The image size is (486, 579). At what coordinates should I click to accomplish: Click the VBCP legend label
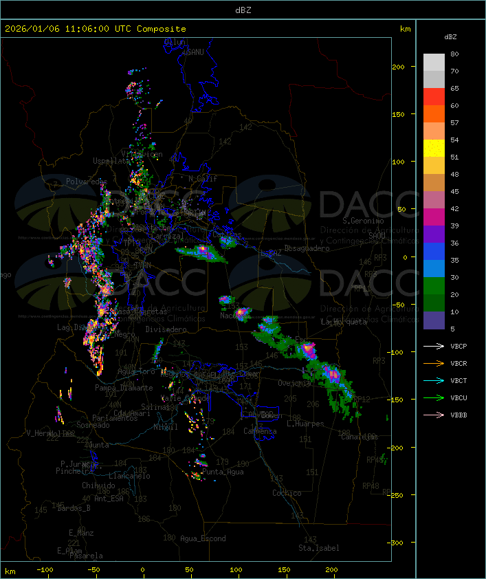[459, 347]
